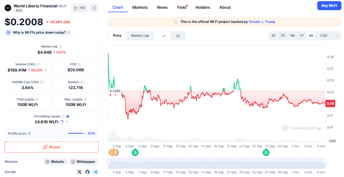Open the GitHub social link
344x177 pixels.
pyautogui.click(x=87, y=172)
